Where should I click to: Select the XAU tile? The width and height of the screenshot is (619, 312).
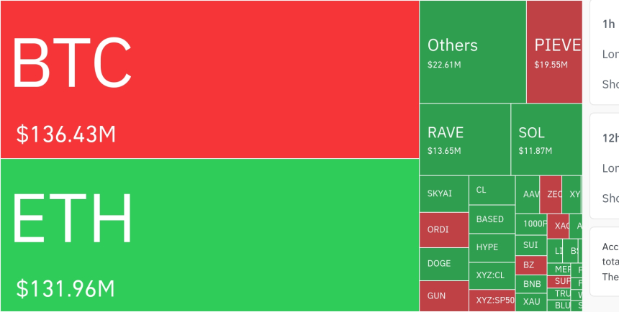coord(530,302)
